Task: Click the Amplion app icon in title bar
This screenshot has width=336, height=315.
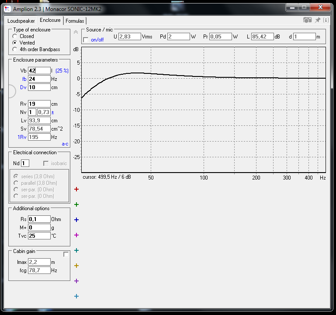Action: point(7,9)
